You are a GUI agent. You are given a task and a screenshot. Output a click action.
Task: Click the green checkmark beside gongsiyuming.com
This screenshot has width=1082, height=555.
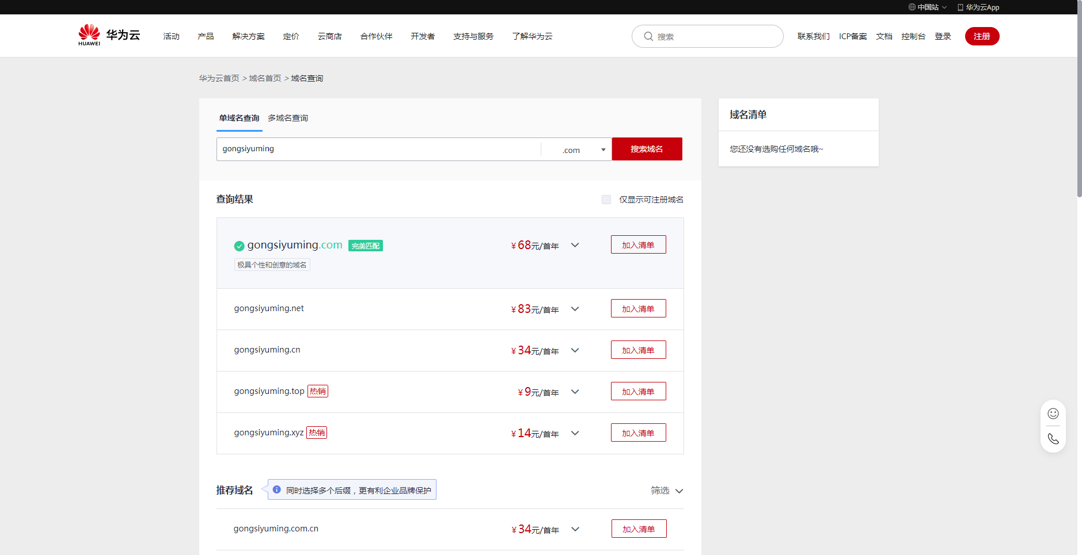[x=239, y=246]
